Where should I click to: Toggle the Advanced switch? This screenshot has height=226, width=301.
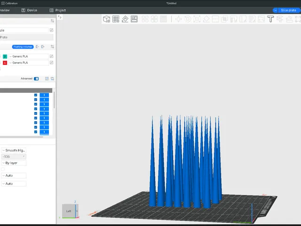coord(36,79)
